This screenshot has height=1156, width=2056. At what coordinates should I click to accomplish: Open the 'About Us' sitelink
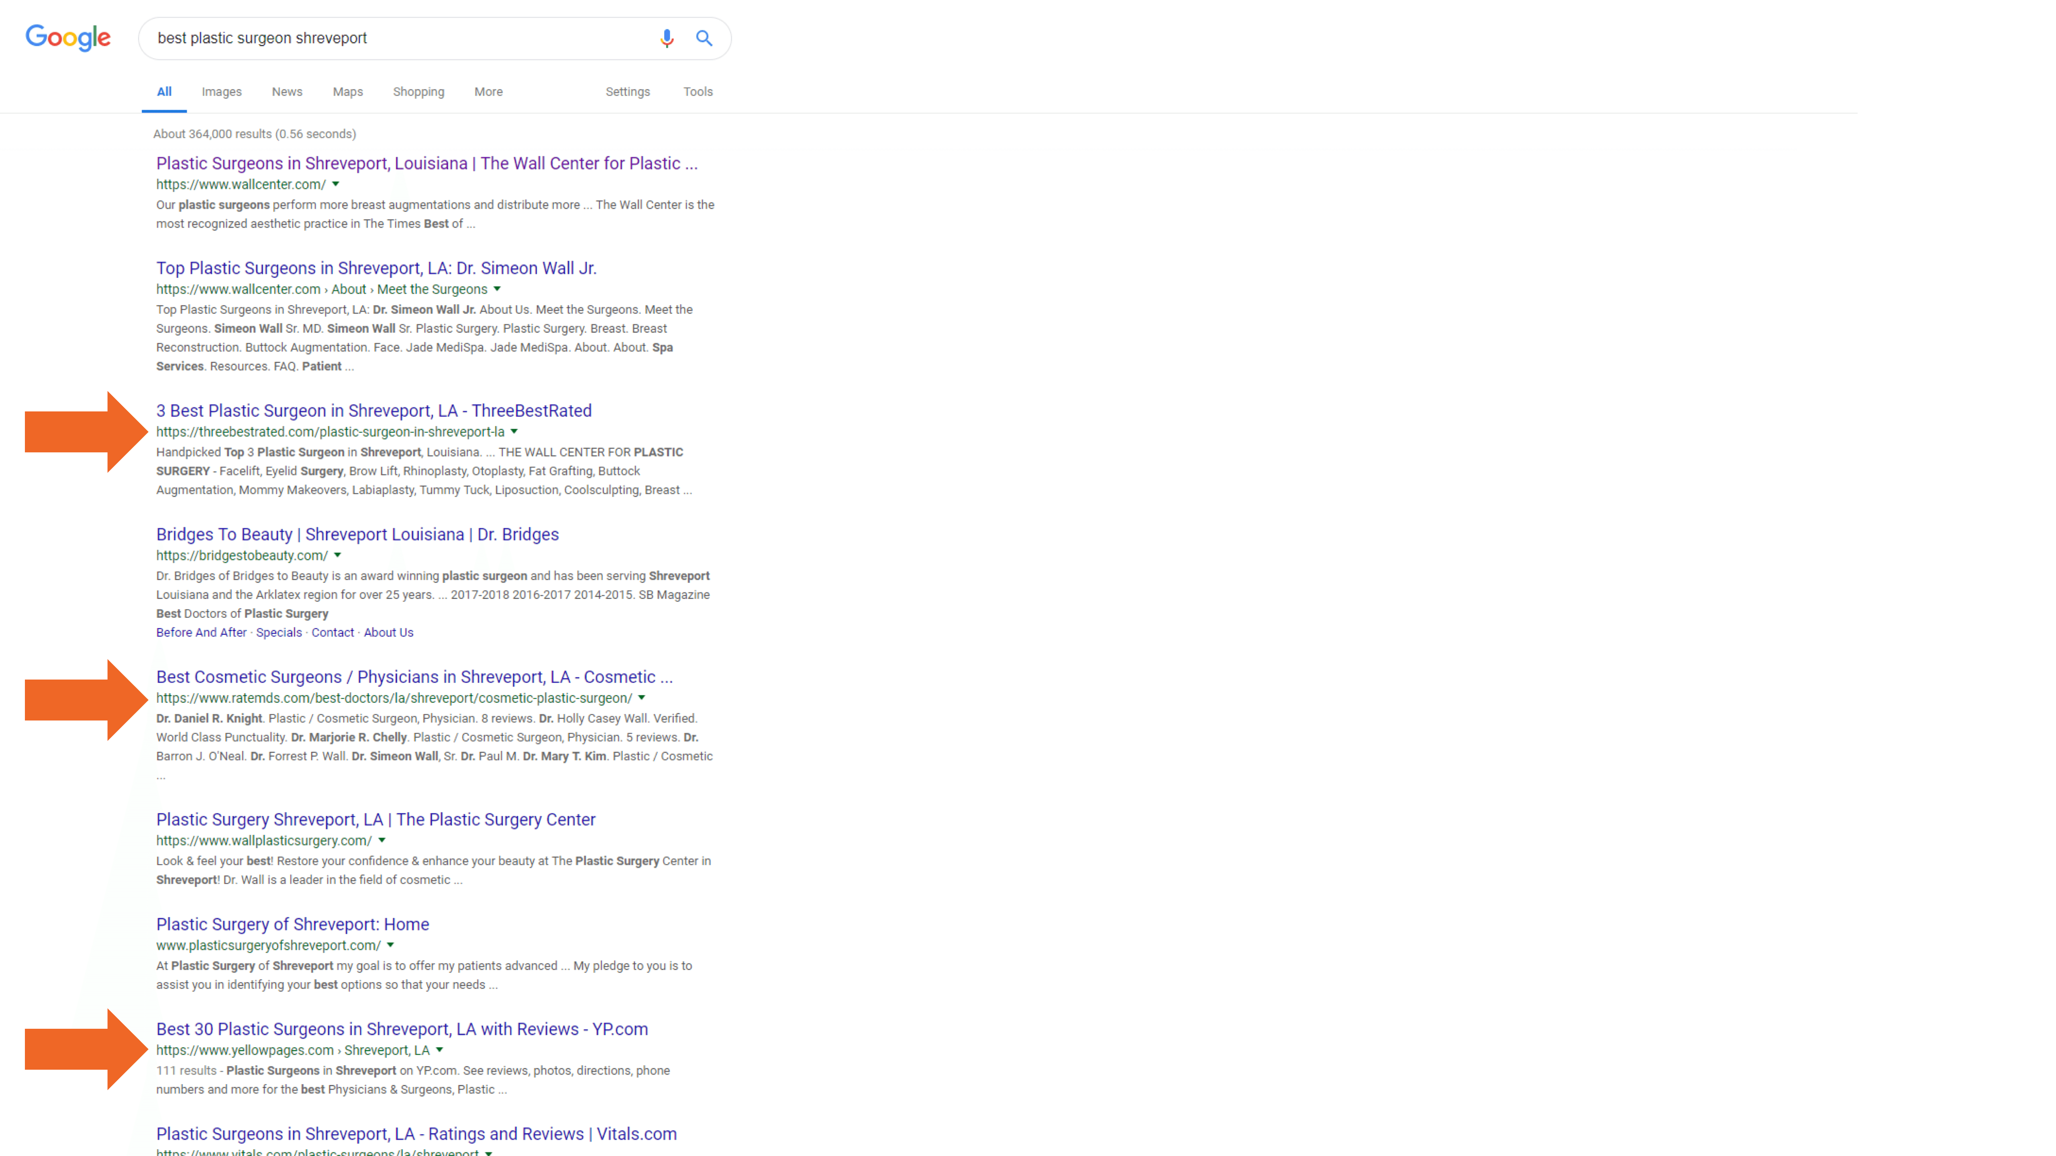389,633
